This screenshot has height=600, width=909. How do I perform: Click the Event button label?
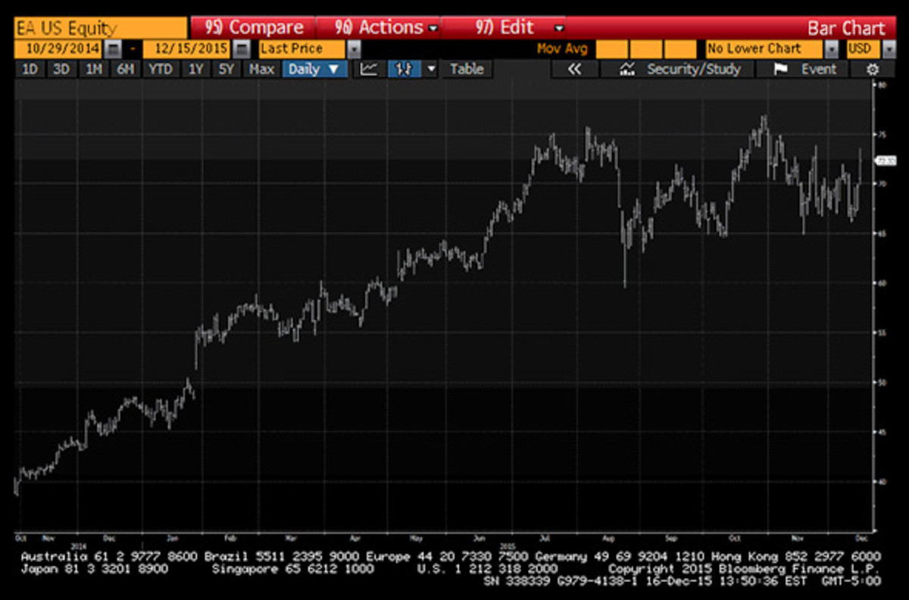pos(818,70)
